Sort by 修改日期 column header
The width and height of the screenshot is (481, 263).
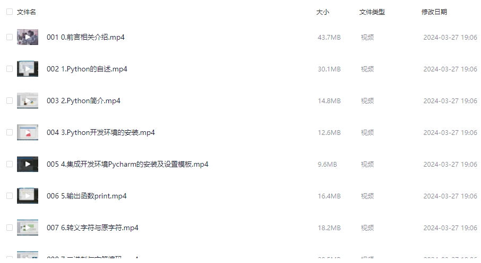(434, 12)
